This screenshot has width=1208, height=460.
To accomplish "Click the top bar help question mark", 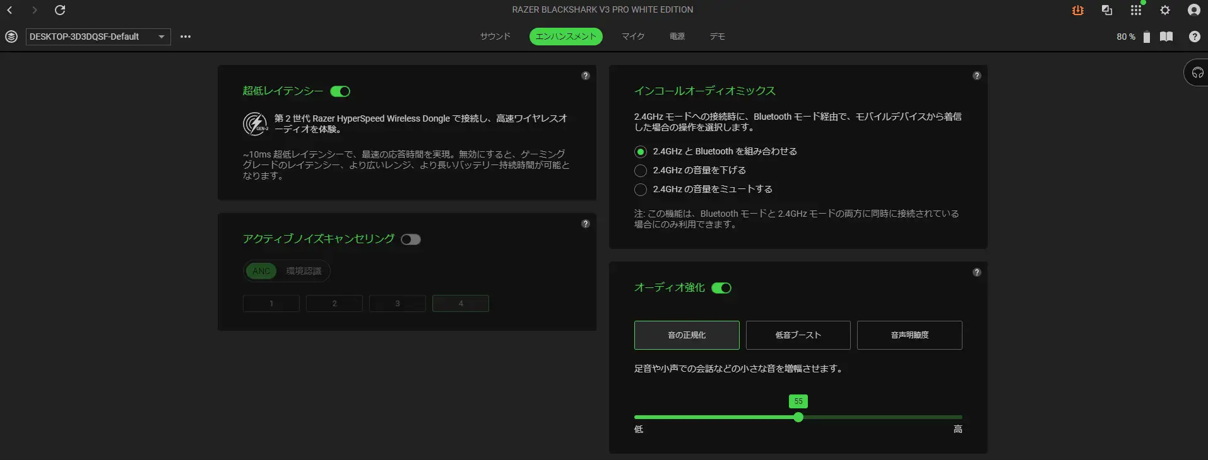I will tap(1194, 37).
